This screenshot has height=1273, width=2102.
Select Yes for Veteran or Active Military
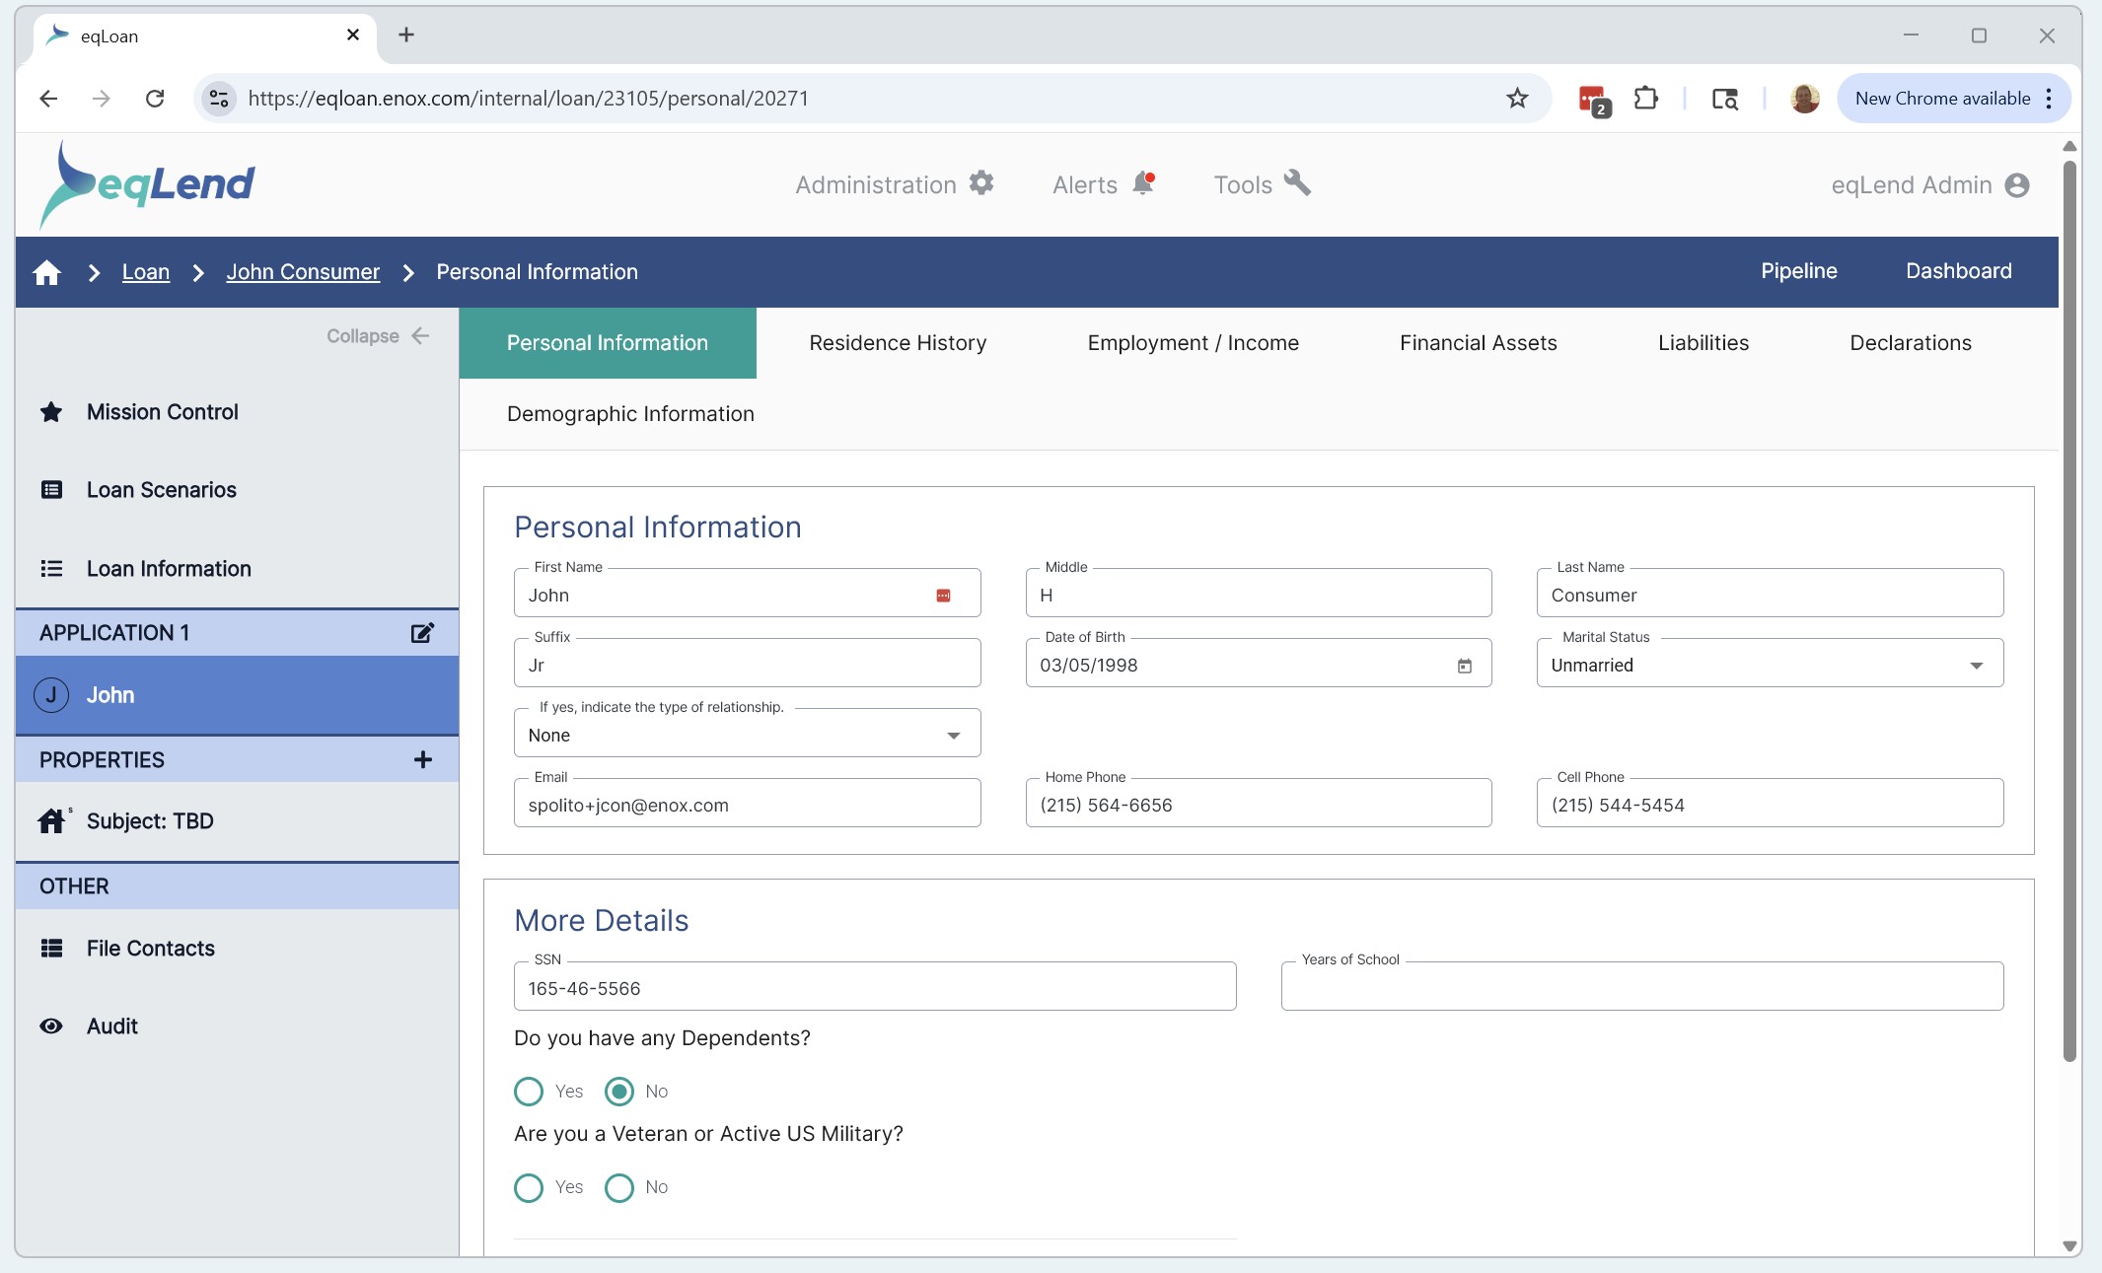click(529, 1187)
